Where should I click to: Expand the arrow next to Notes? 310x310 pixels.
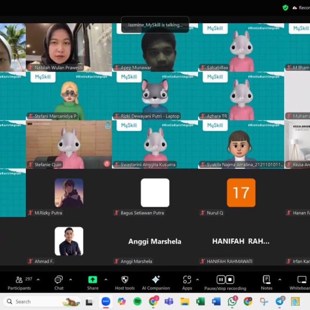click(x=279, y=280)
